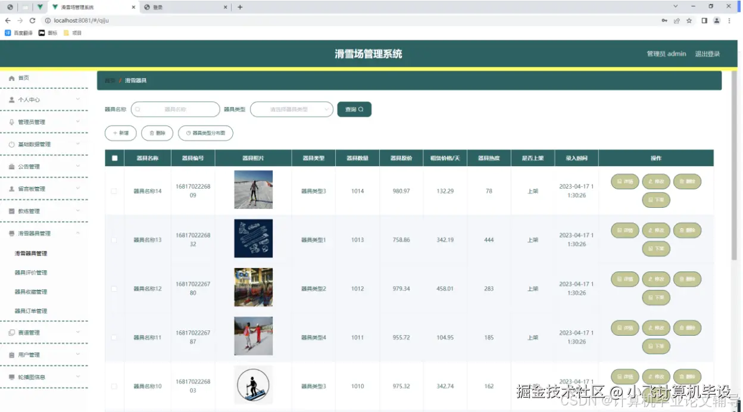Open 器具评价管理 submenu item

point(31,273)
